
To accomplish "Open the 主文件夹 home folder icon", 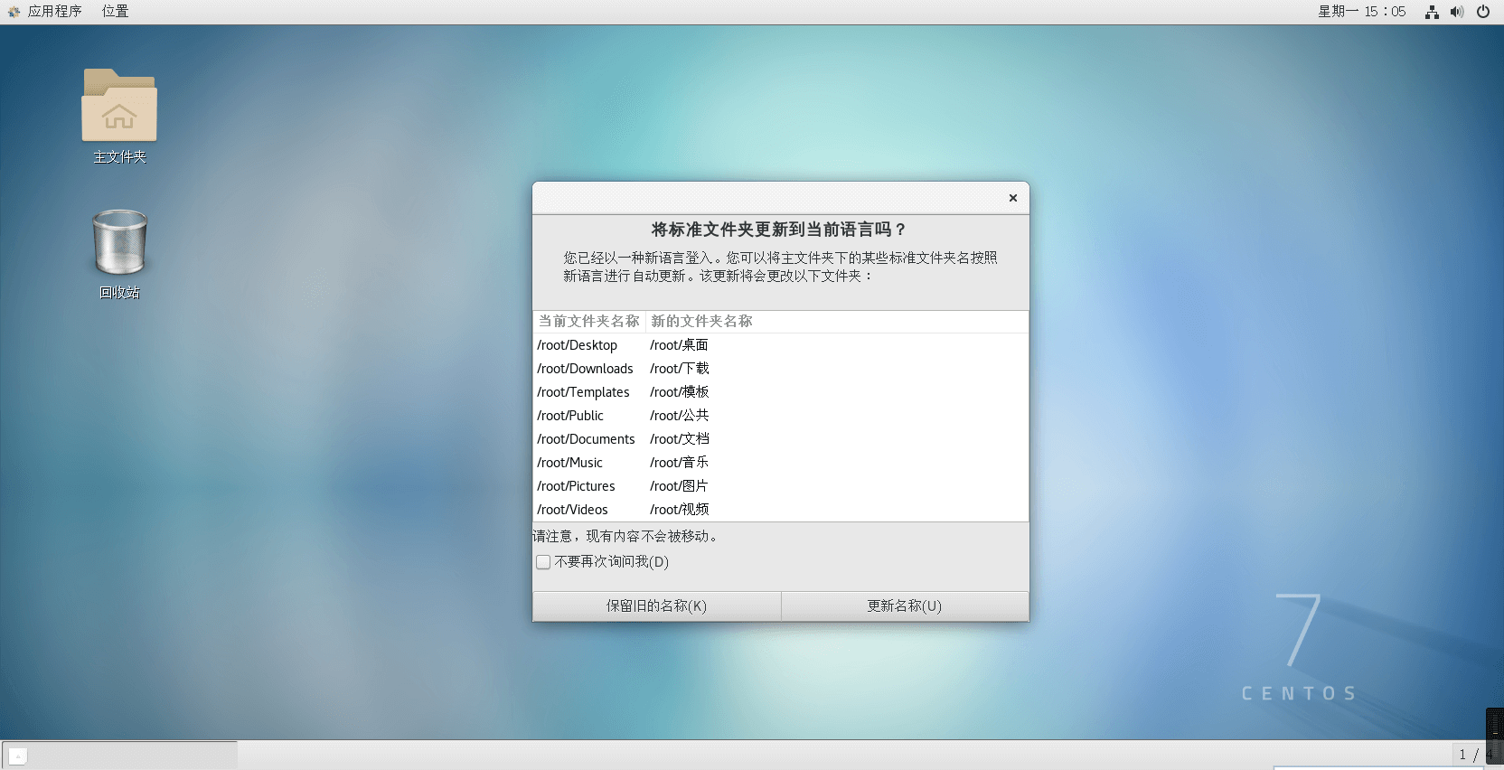I will coord(119,107).
